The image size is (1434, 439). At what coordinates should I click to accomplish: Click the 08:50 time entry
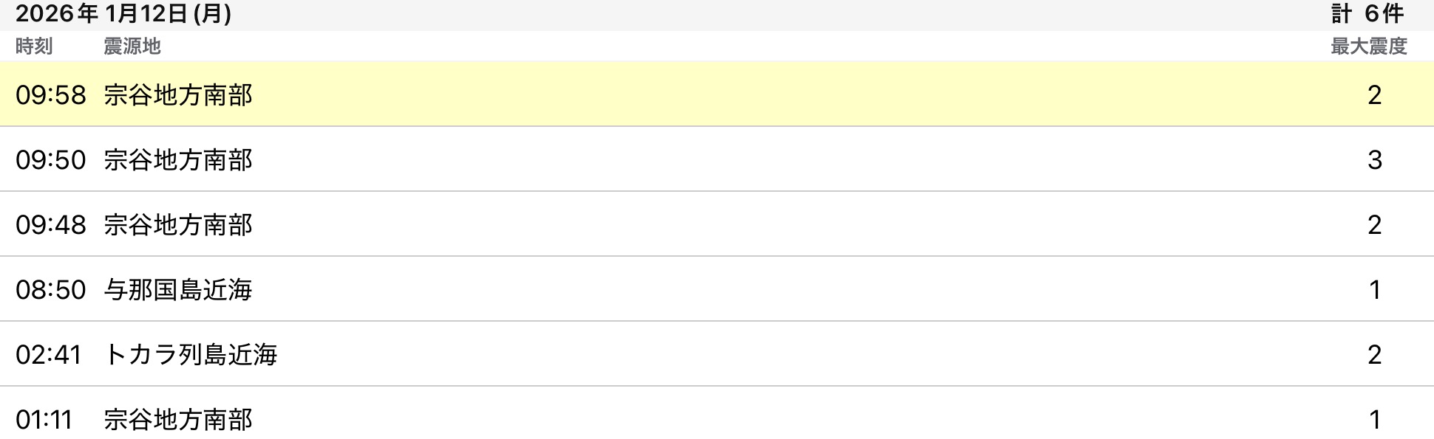50,289
